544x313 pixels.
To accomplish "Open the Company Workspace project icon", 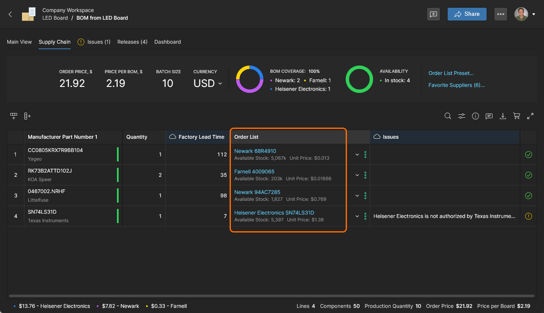I will [x=29, y=14].
